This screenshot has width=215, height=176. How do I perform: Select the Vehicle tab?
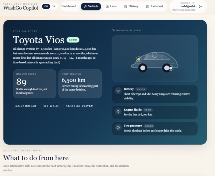[91, 6]
